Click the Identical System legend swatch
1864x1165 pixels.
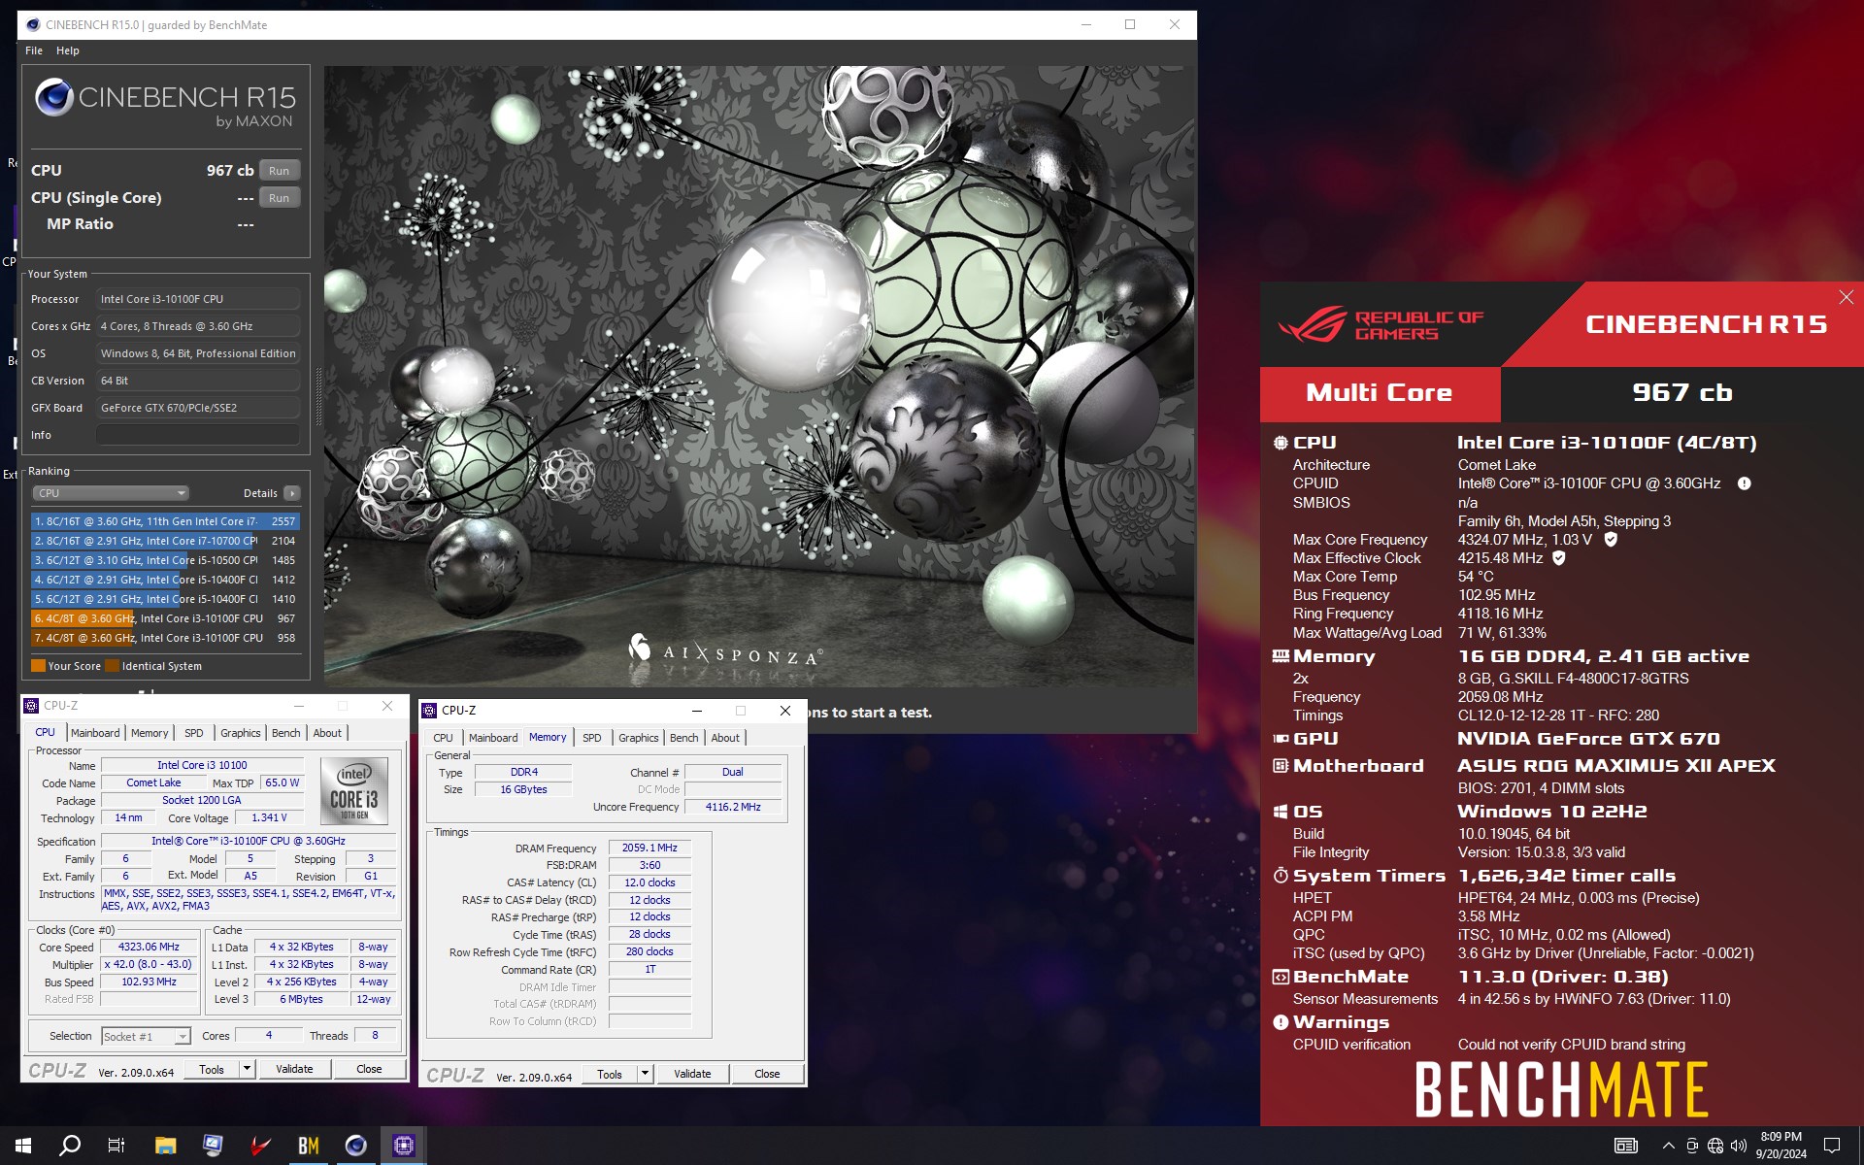(x=112, y=666)
